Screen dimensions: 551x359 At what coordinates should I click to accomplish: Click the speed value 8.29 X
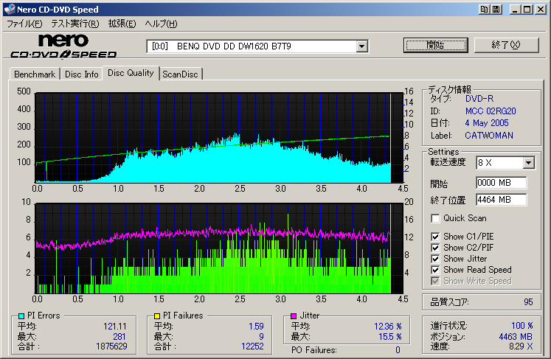click(x=521, y=346)
